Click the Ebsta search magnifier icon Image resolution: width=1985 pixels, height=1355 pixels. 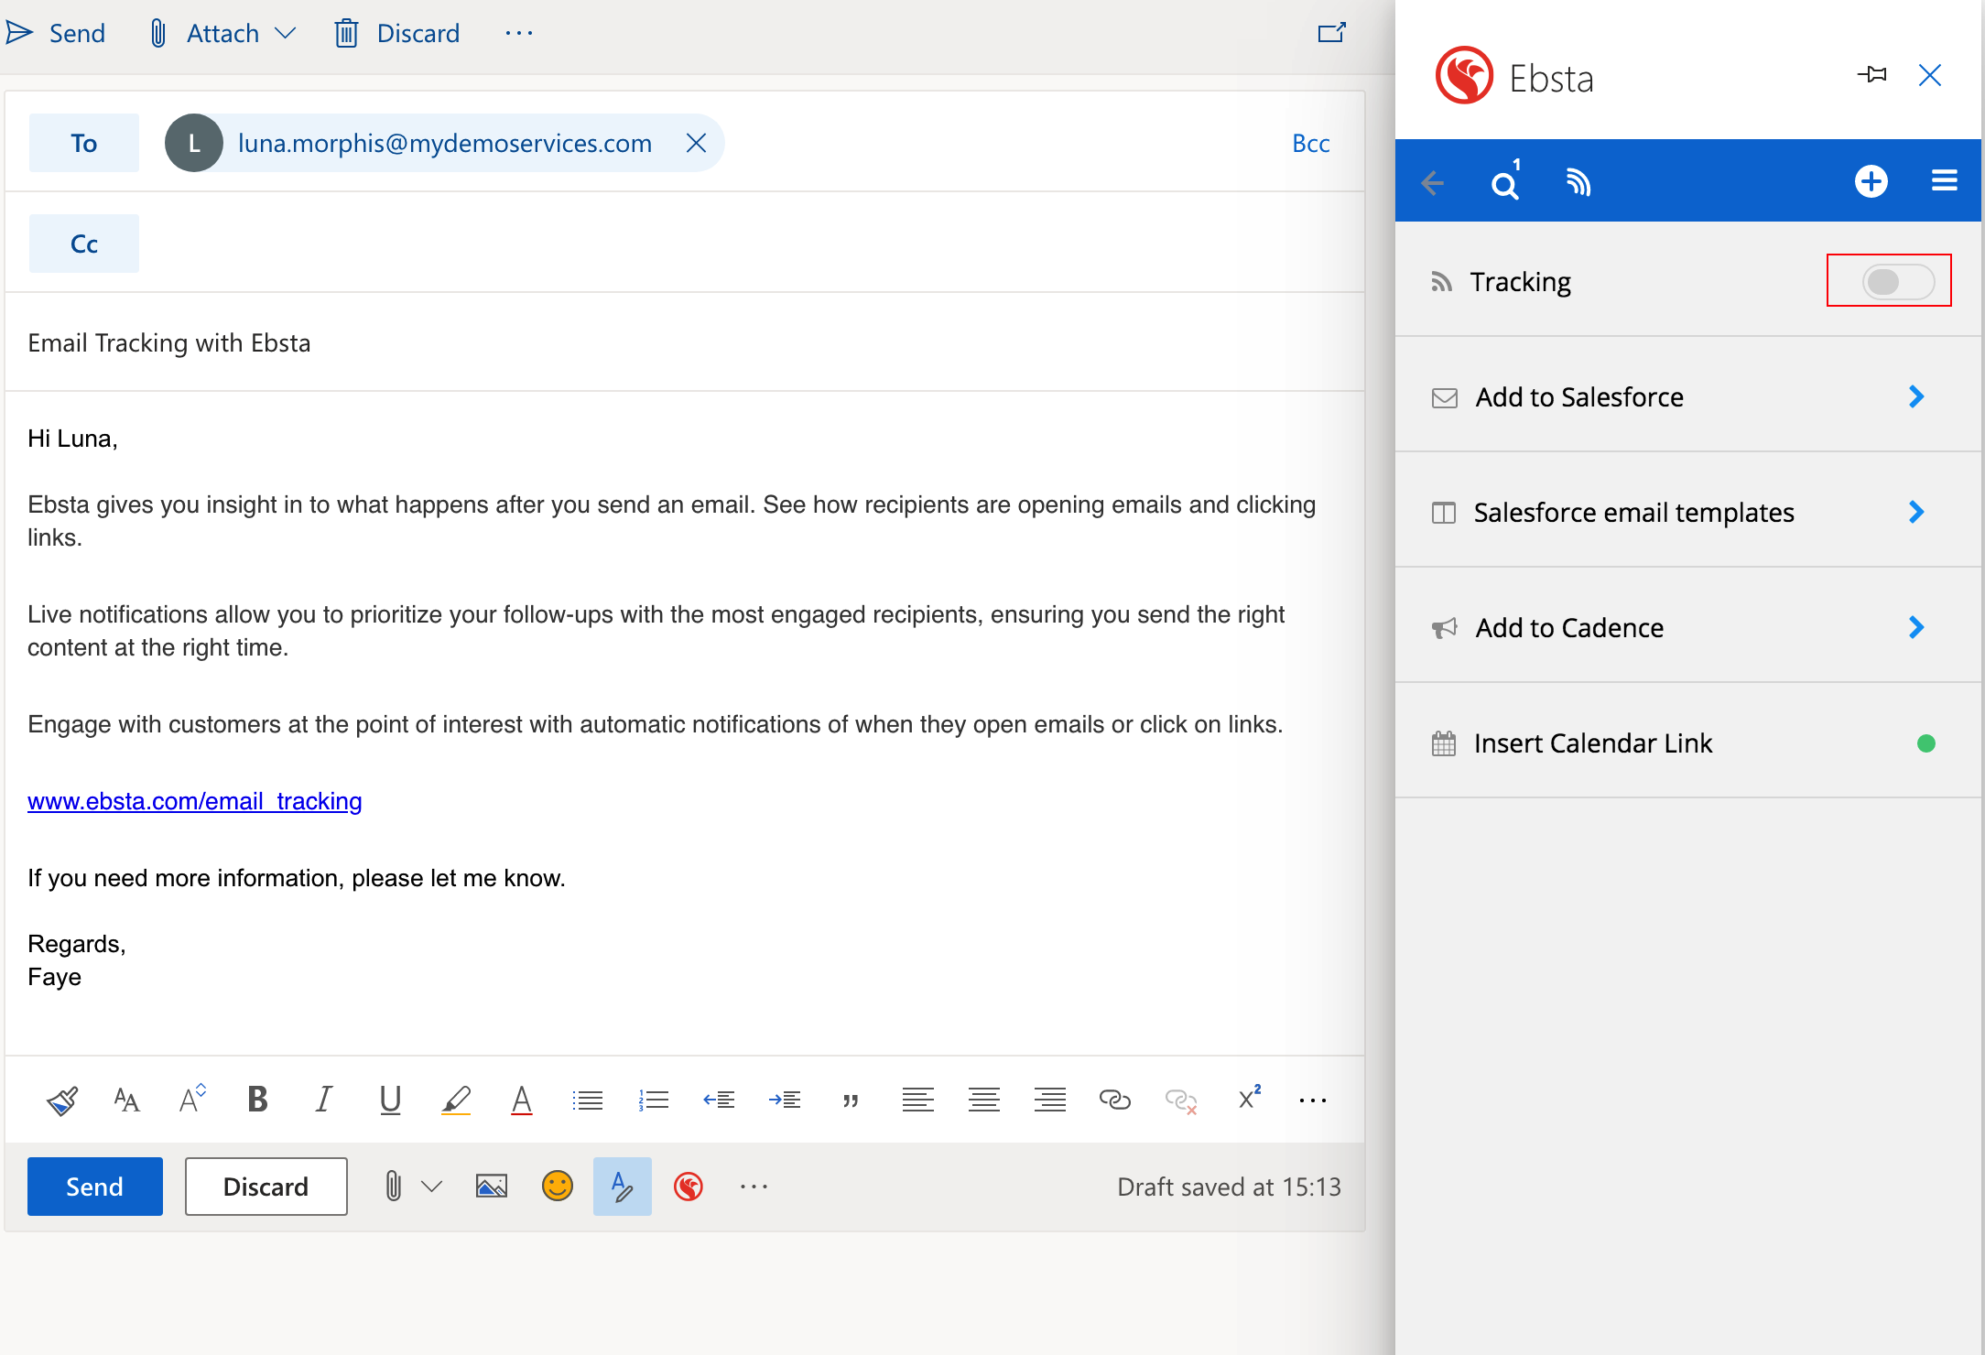click(1504, 183)
